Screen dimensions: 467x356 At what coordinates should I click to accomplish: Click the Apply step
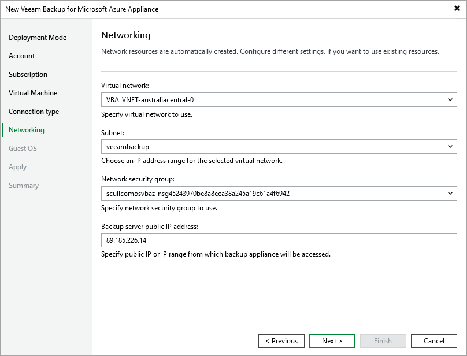point(17,167)
